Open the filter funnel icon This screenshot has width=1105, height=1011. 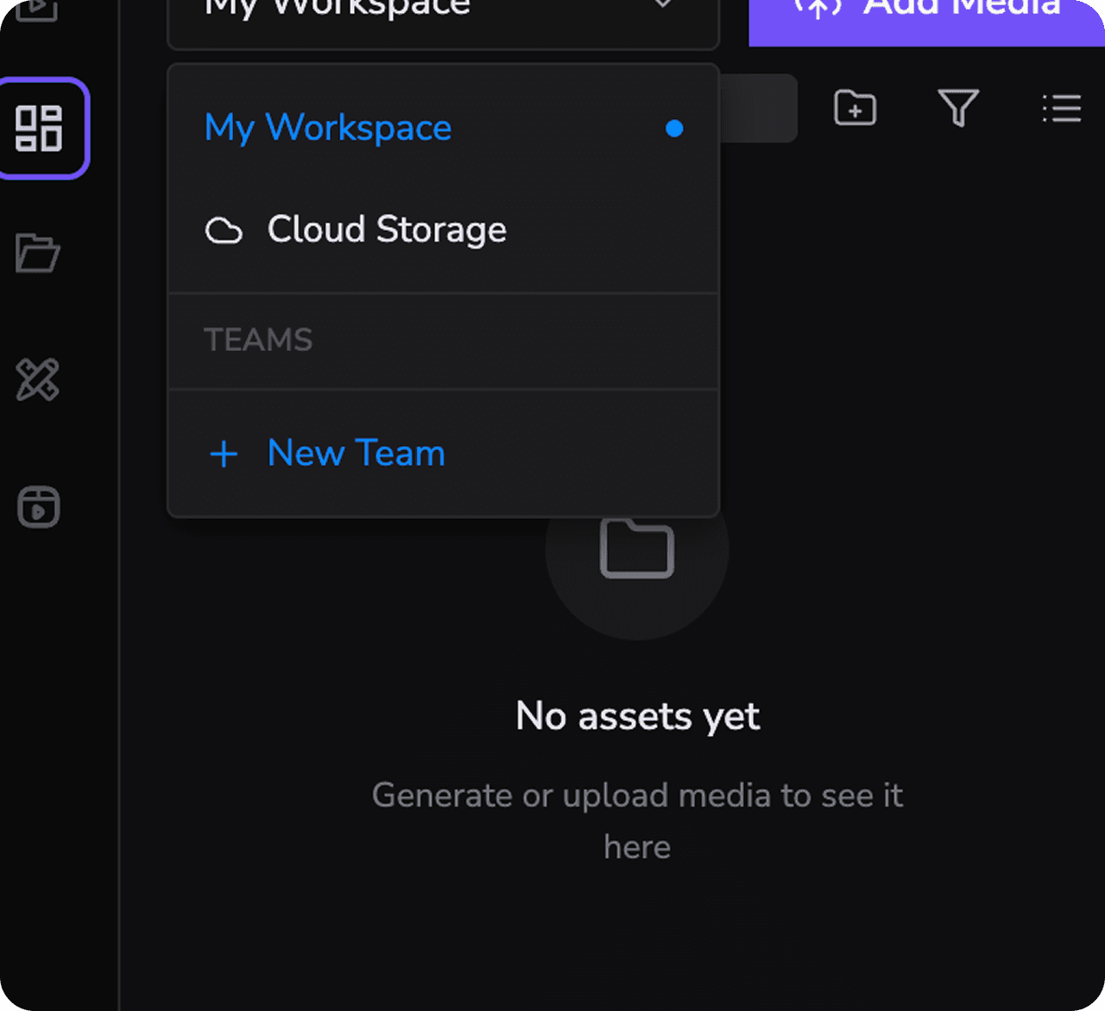(x=958, y=109)
